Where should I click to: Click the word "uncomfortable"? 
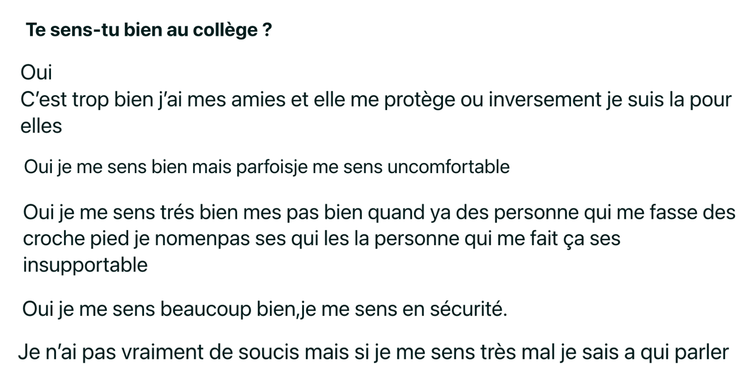(x=448, y=167)
